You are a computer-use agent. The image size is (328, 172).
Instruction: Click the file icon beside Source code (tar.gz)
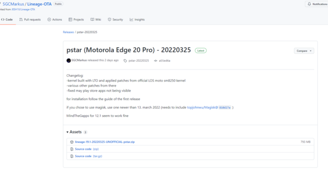click(72, 156)
